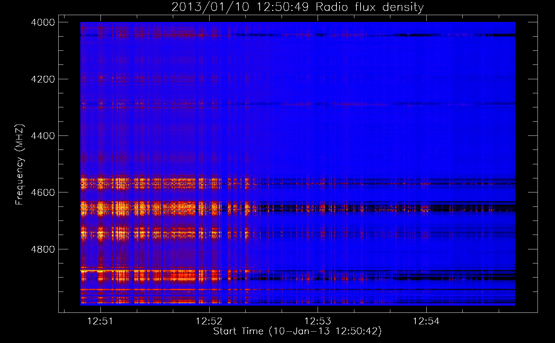Click the 4200 frequency tick label
The image size is (555, 343).
click(x=43, y=79)
